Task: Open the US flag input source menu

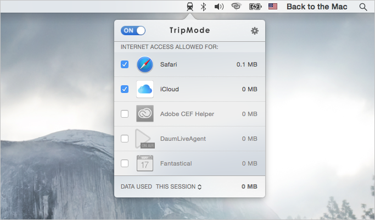Action: pyautogui.click(x=273, y=7)
